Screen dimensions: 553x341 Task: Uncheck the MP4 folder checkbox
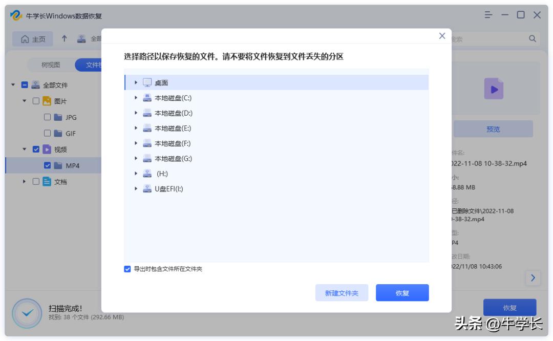pos(47,166)
